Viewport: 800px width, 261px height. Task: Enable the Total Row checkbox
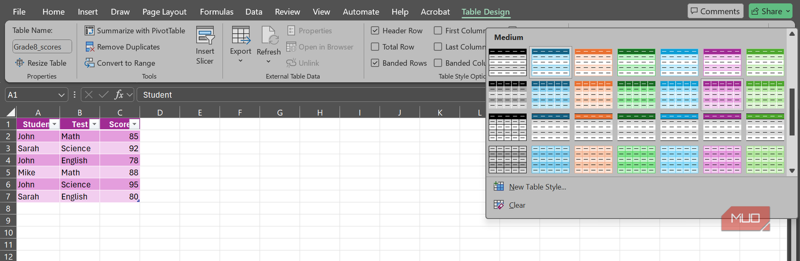pyautogui.click(x=375, y=47)
